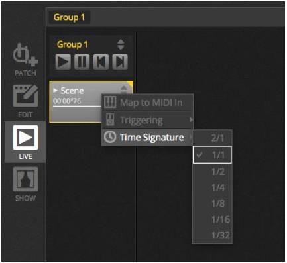Viewport: 287px width, 263px height.
Task: Open the Show mode curtain icon
Action: point(25,179)
